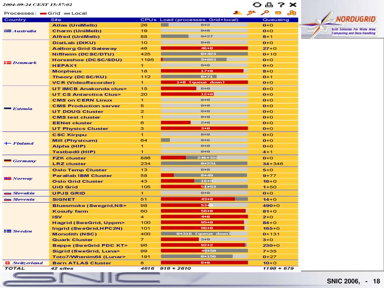Click the VCR queue down load bar
The image size is (384, 288).
coord(204,82)
